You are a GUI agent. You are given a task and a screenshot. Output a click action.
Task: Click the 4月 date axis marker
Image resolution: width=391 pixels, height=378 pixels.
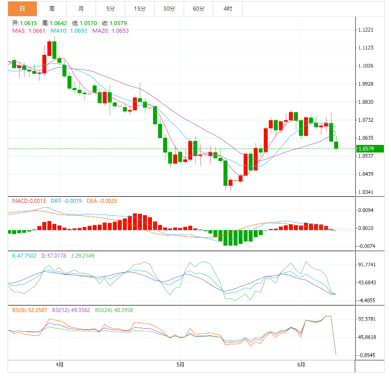point(59,365)
